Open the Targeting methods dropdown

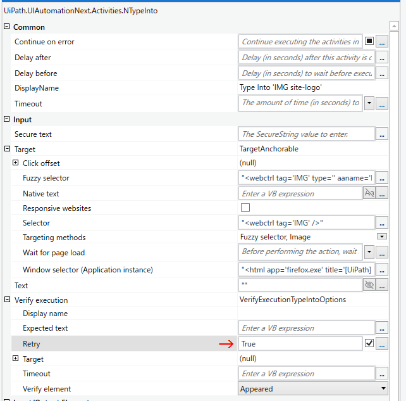(381, 237)
